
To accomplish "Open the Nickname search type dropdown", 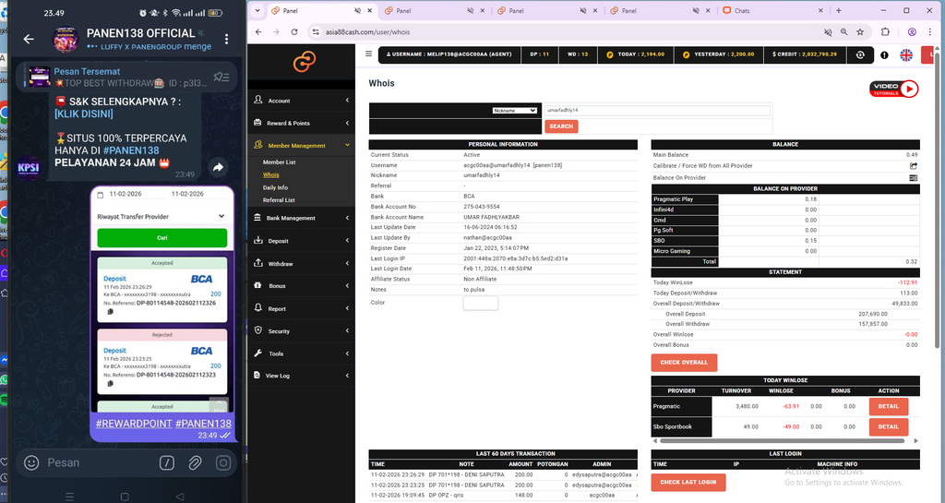I will [x=515, y=110].
